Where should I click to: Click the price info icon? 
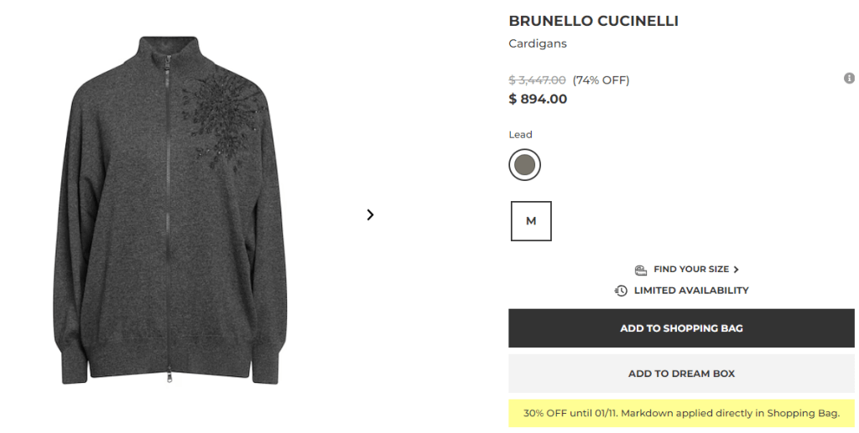(x=849, y=79)
